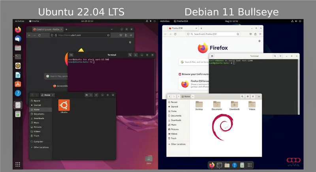The height and width of the screenshot is (172, 316).
Task: Open Help from the Ubuntu dock
Action: point(18,93)
